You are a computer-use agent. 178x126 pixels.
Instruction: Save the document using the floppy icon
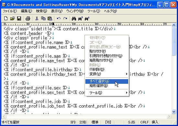[19, 18]
